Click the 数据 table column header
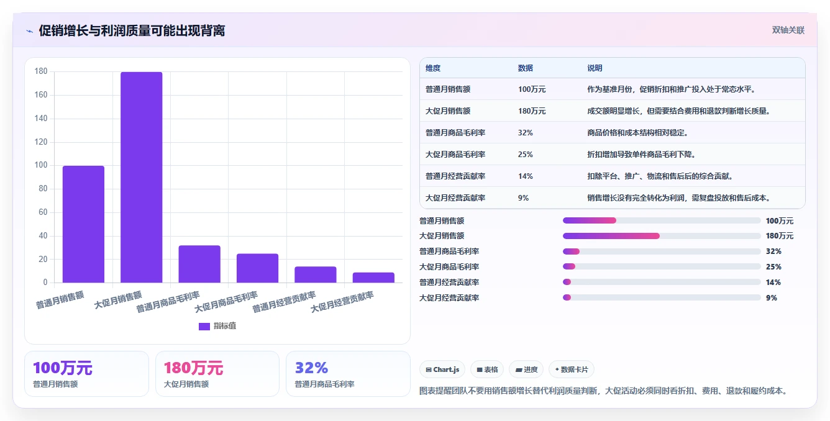The height and width of the screenshot is (421, 830). pyautogui.click(x=526, y=68)
